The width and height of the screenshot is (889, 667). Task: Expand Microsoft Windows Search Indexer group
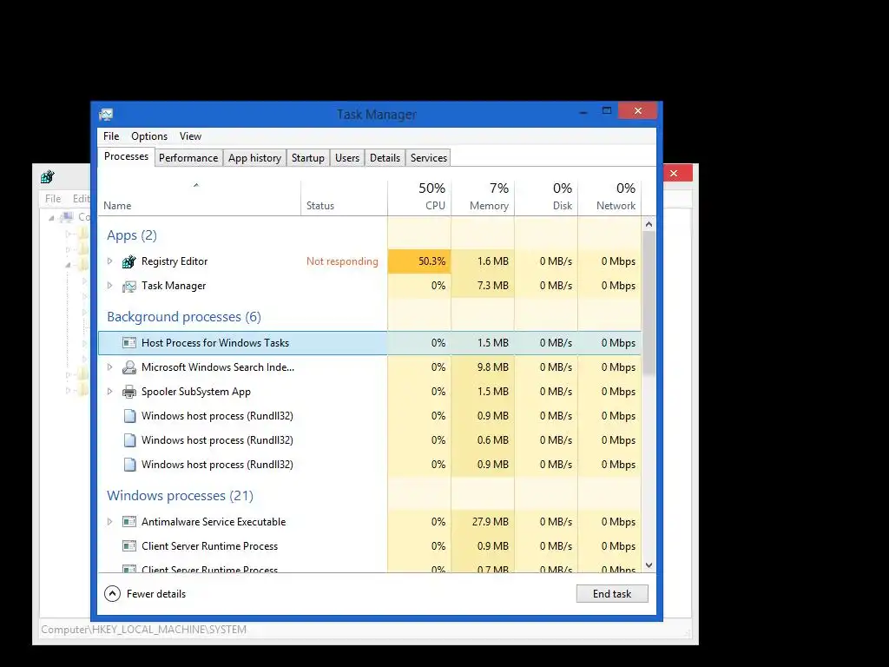(x=110, y=367)
